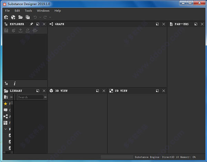This screenshot has width=207, height=162.
Task: Expand extra options right of Library search
Action: pos(45,97)
